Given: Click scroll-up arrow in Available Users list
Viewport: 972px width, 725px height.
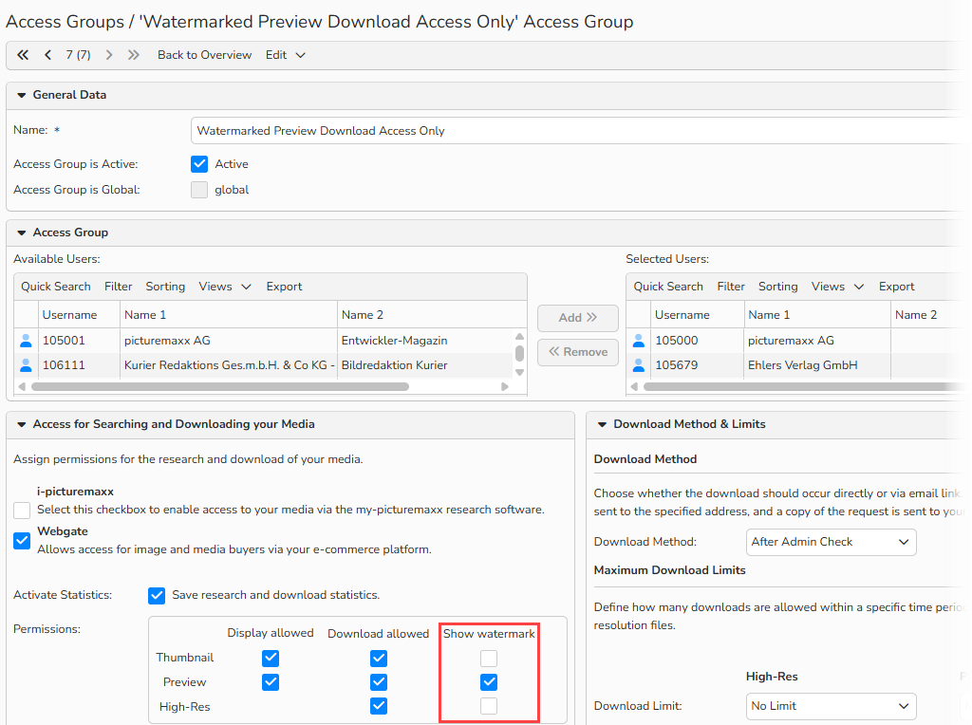Looking at the screenshot, I should 519,337.
